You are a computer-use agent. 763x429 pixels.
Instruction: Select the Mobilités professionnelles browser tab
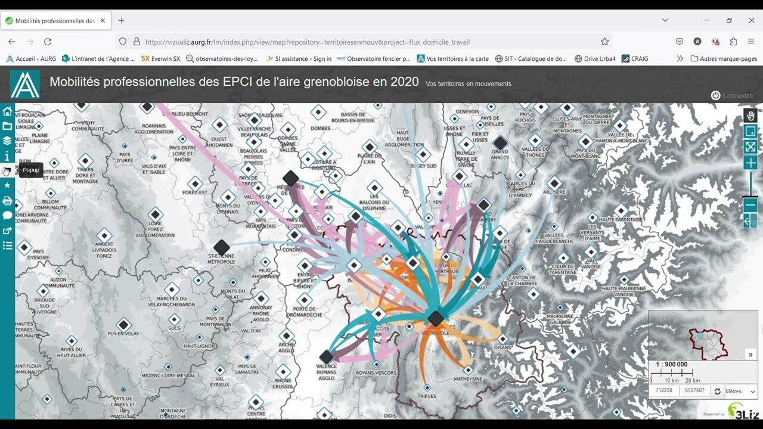[55, 20]
